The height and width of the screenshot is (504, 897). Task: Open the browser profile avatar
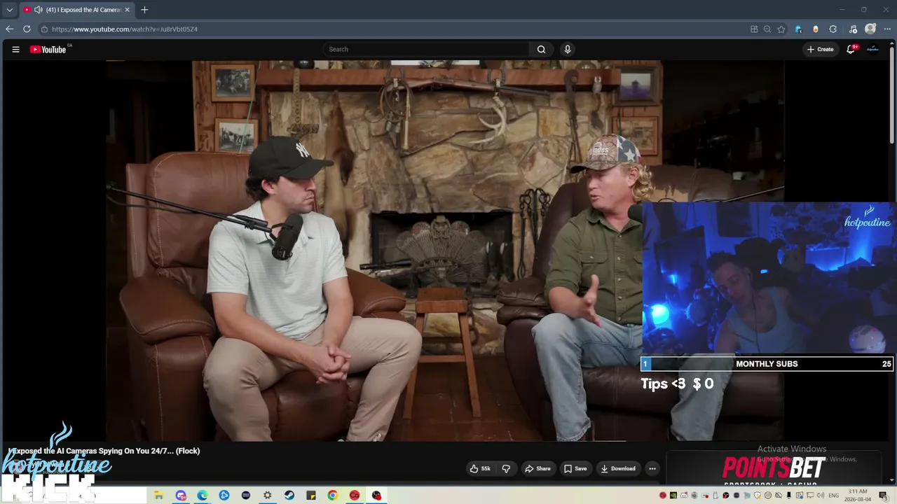point(870,29)
